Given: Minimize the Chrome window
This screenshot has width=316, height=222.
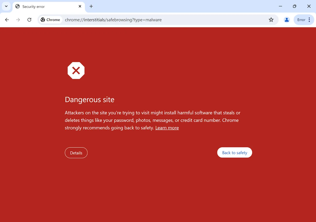Looking at the screenshot, I should 280,6.
